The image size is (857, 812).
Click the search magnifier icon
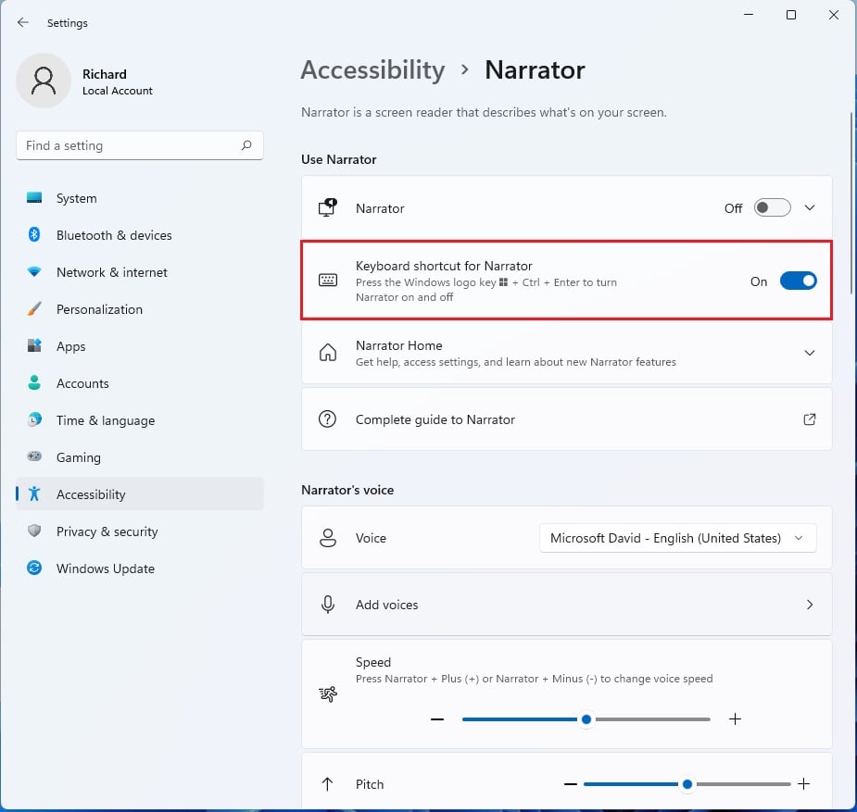point(246,145)
